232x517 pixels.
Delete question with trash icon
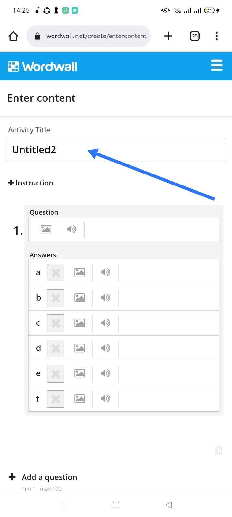[218, 450]
